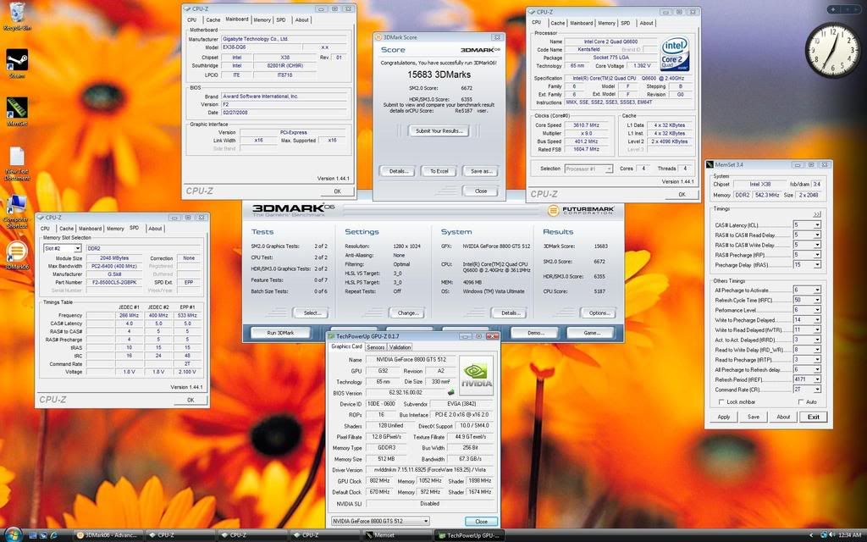867x542 pixels.
Task: Click the '15683 3DMarks' score text
Action: tap(439, 75)
